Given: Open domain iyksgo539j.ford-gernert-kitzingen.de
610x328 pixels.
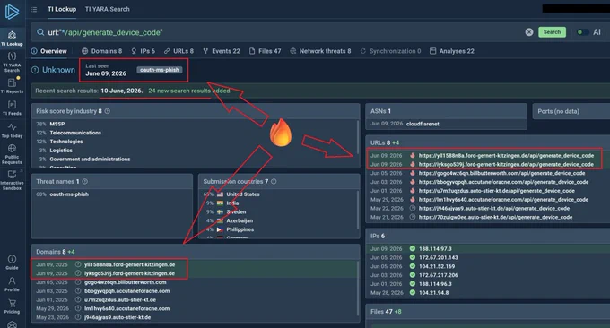Looking at the screenshot, I should click(x=129, y=273).
